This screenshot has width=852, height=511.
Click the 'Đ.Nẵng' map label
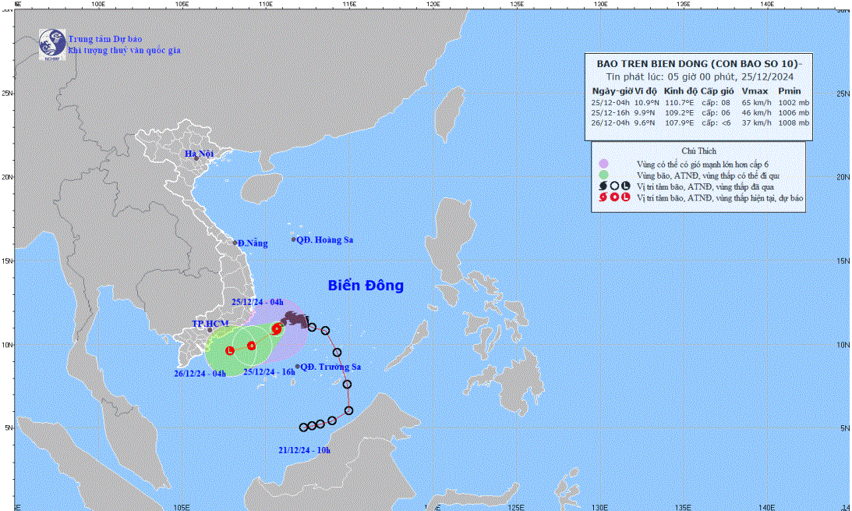tap(253, 243)
